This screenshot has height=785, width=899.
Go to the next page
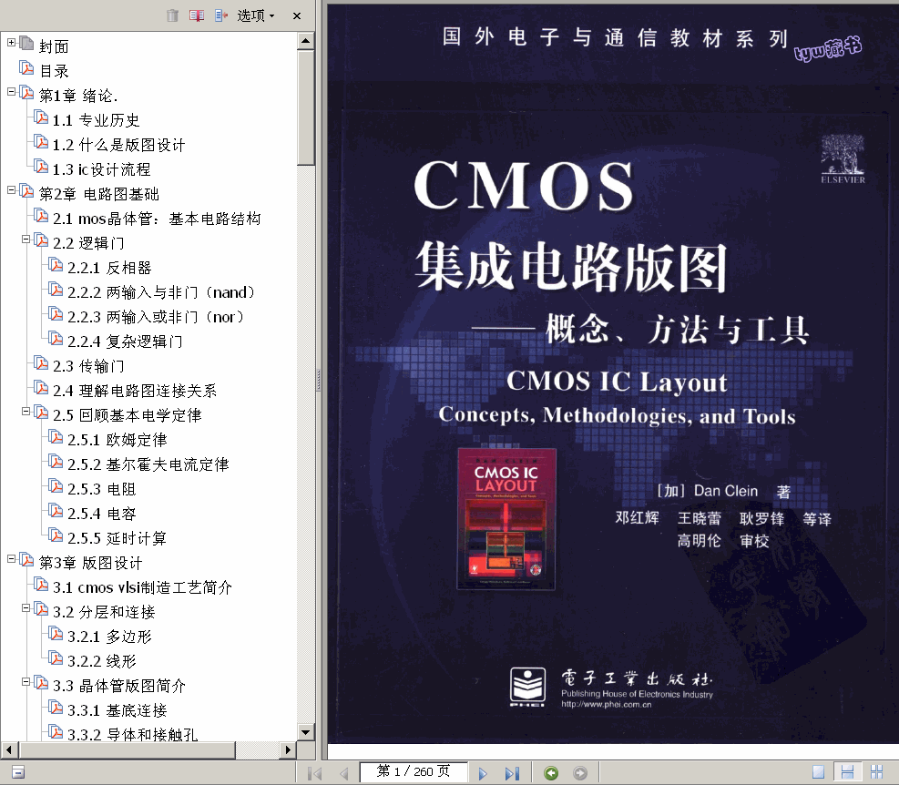tap(483, 773)
